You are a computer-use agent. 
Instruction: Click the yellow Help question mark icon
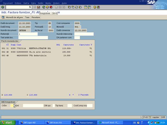(x=95, y=7)
